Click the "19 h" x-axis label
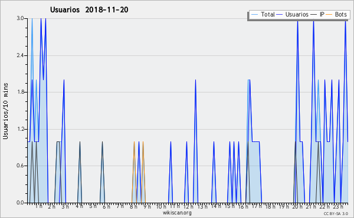The height and width of the screenshot is (218, 354). click(284, 207)
